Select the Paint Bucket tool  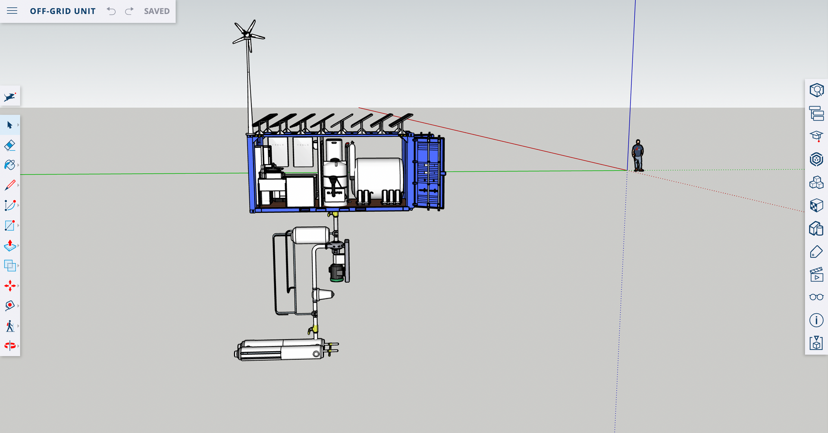(x=10, y=165)
